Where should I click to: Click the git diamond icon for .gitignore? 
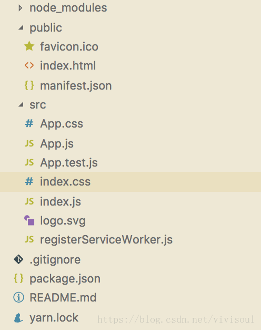coord(18,259)
